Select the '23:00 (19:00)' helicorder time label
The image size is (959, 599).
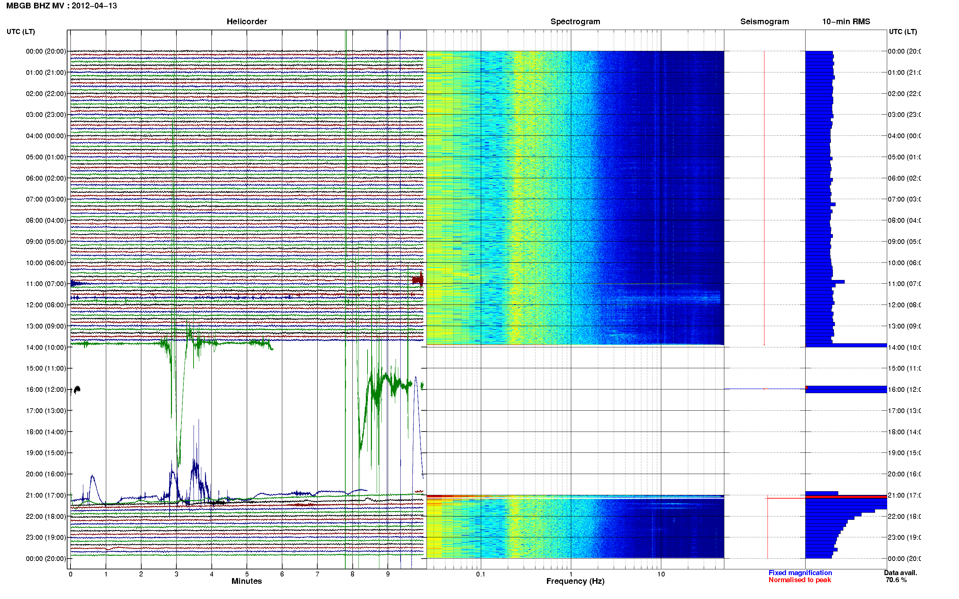[x=46, y=538]
